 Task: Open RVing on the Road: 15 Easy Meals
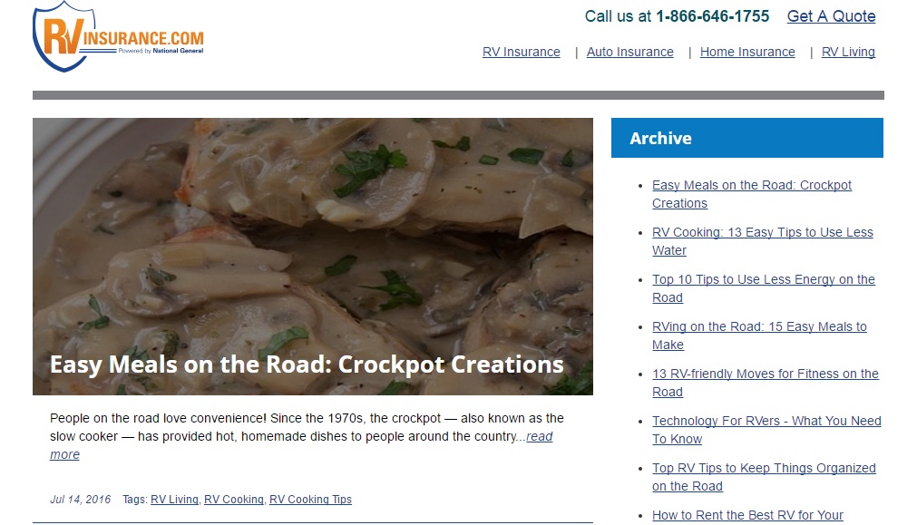pos(759,335)
